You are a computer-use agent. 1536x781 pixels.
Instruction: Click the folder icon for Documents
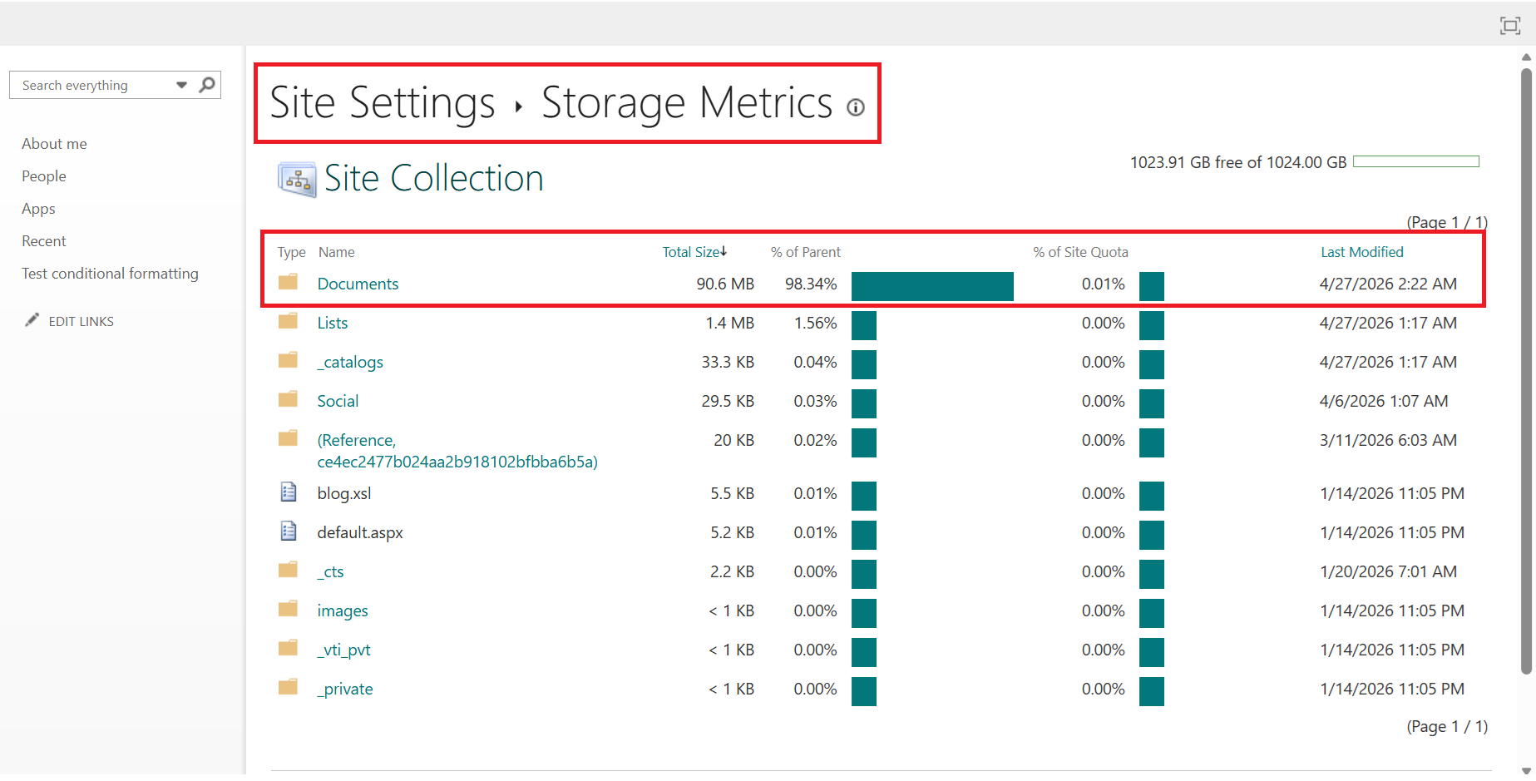[288, 282]
